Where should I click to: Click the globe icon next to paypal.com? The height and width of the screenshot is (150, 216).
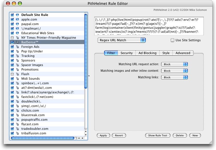(17, 24)
